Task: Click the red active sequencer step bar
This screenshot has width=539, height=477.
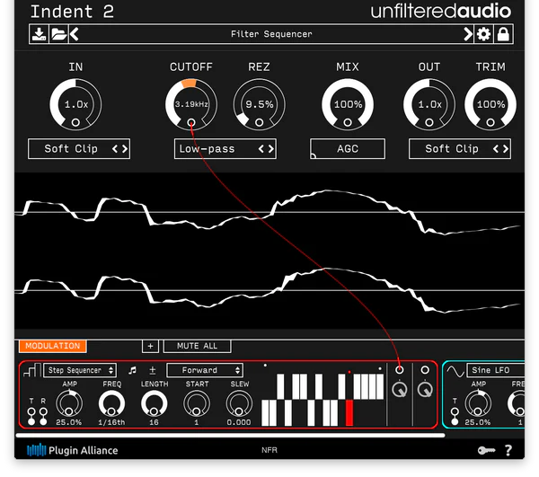Action: (349, 412)
